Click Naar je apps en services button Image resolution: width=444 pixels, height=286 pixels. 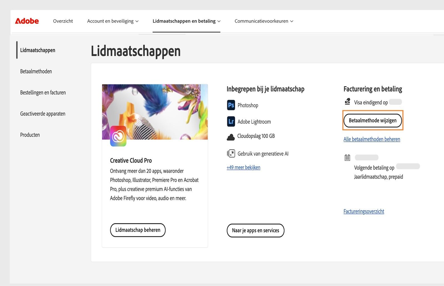256,231
